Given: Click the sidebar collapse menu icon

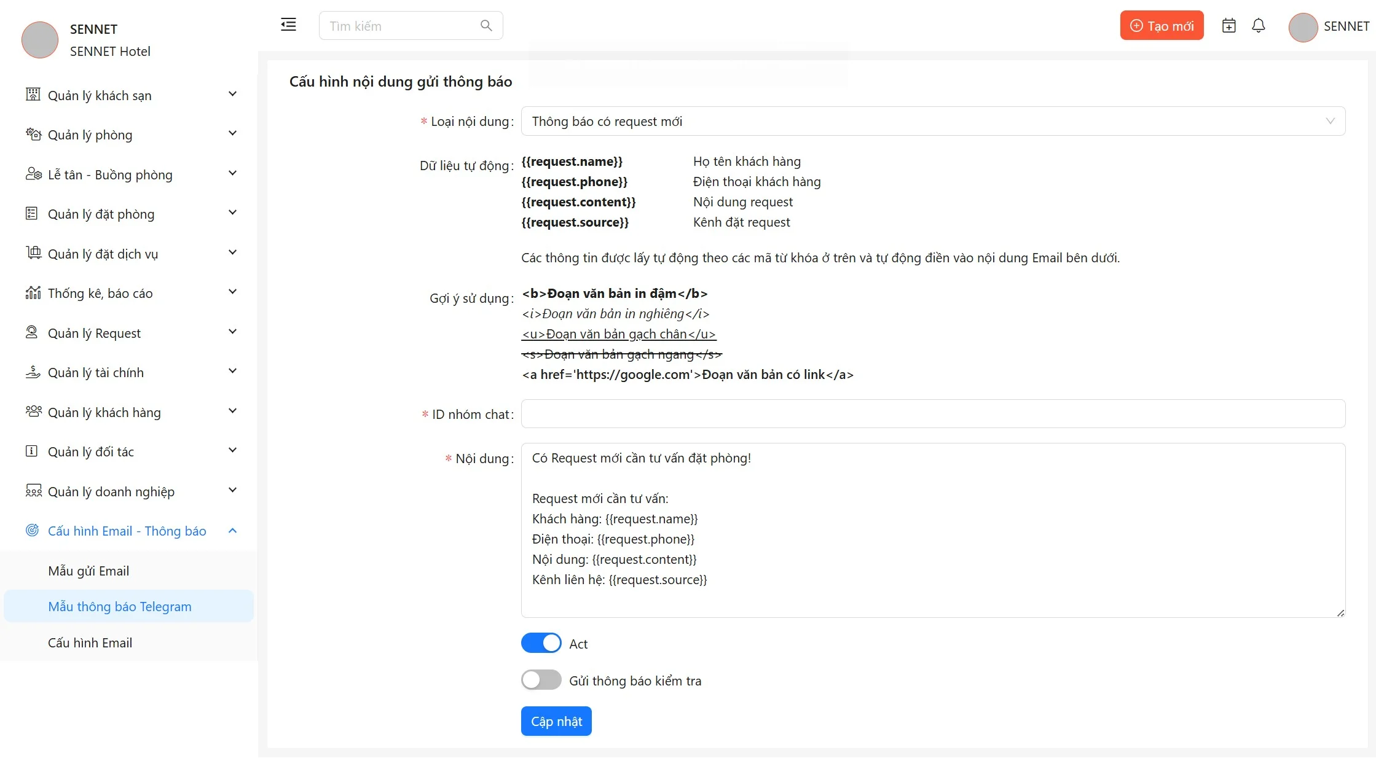Looking at the screenshot, I should pyautogui.click(x=288, y=25).
